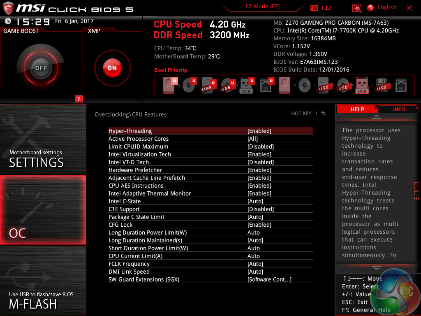
Task: Select the CPU AES Instructions row
Action: 210,186
